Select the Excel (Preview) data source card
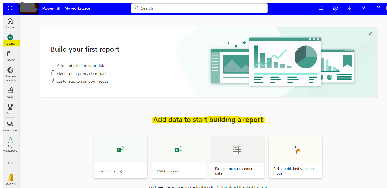Viewport: 387px width, 188px height. pos(121,157)
